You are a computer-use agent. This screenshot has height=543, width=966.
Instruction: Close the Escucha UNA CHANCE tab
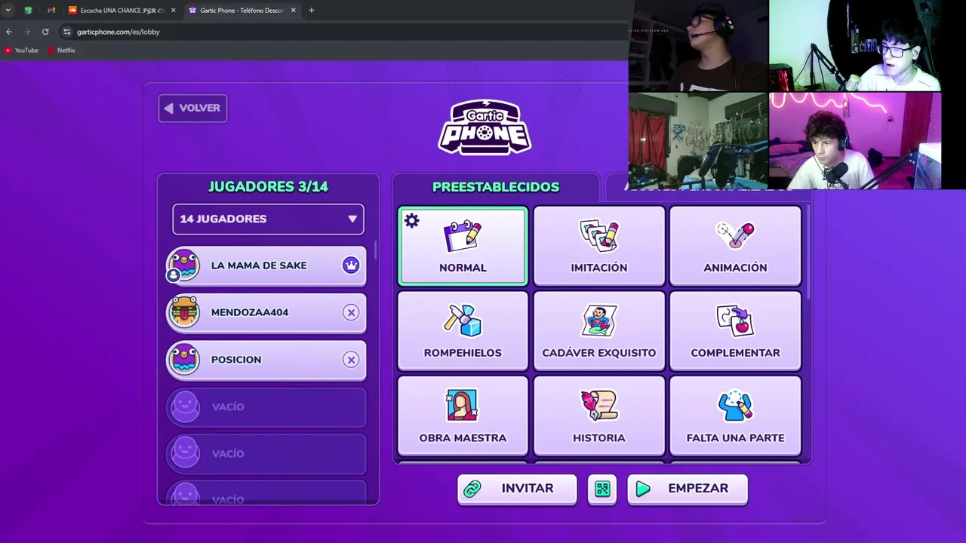pyautogui.click(x=173, y=11)
